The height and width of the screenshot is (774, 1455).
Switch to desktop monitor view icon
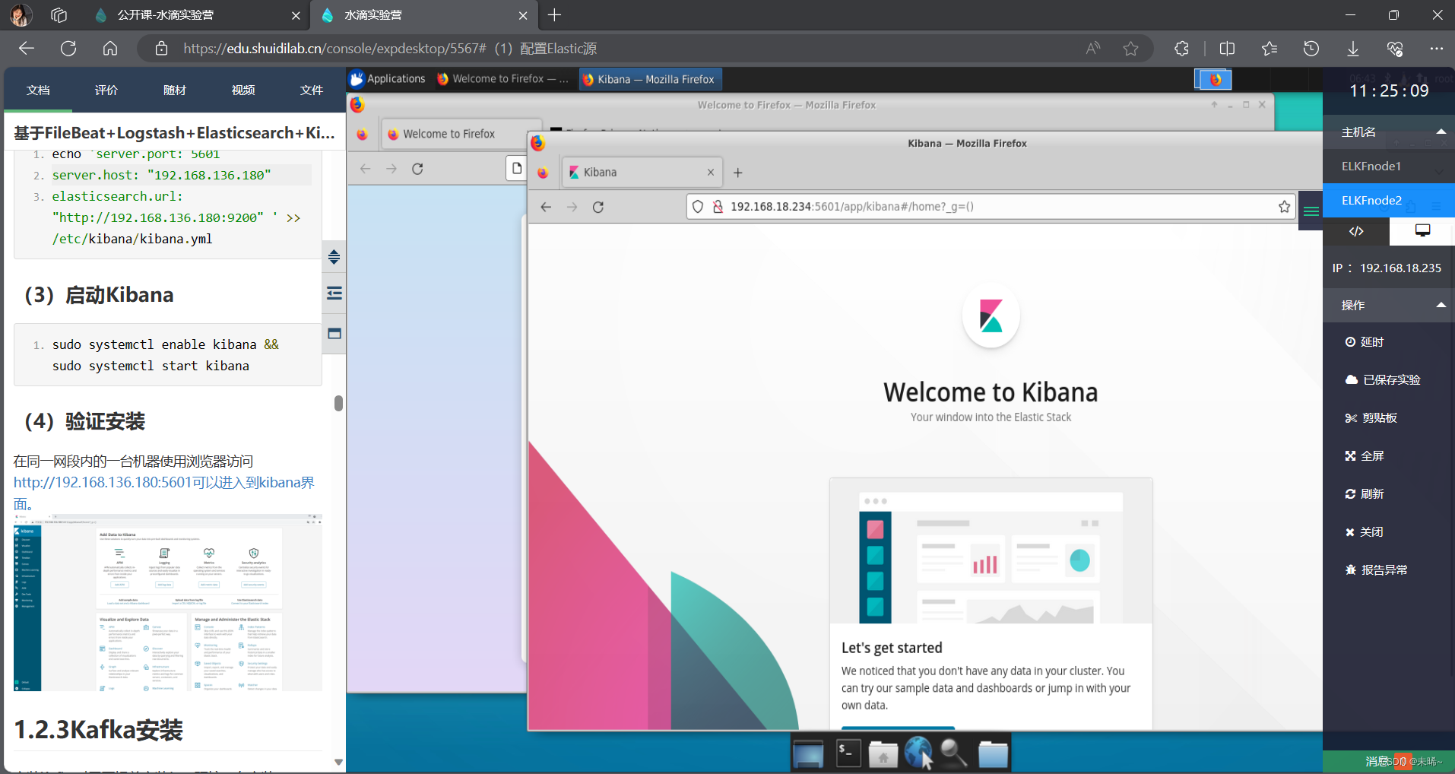(1422, 231)
